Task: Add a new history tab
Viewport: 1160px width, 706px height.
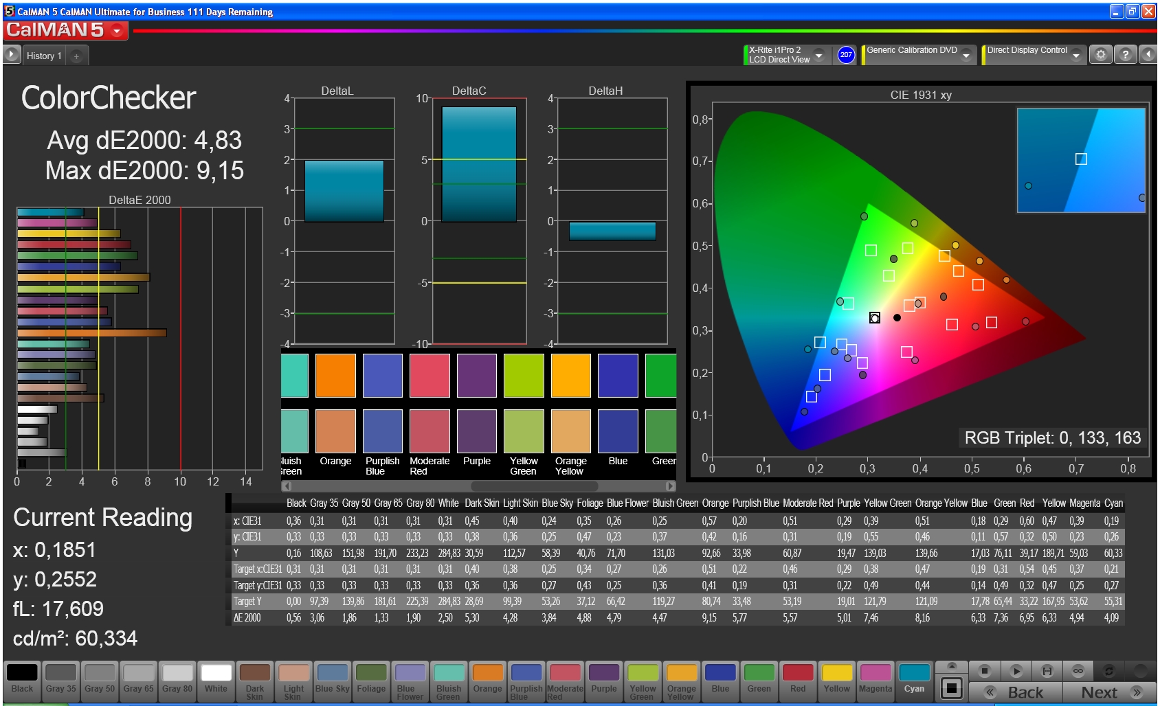Action: coord(76,56)
